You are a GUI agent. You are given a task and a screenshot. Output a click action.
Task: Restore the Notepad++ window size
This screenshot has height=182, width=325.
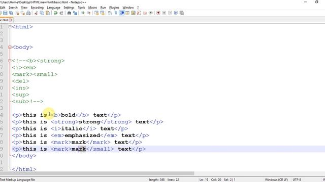[x=316, y=2]
